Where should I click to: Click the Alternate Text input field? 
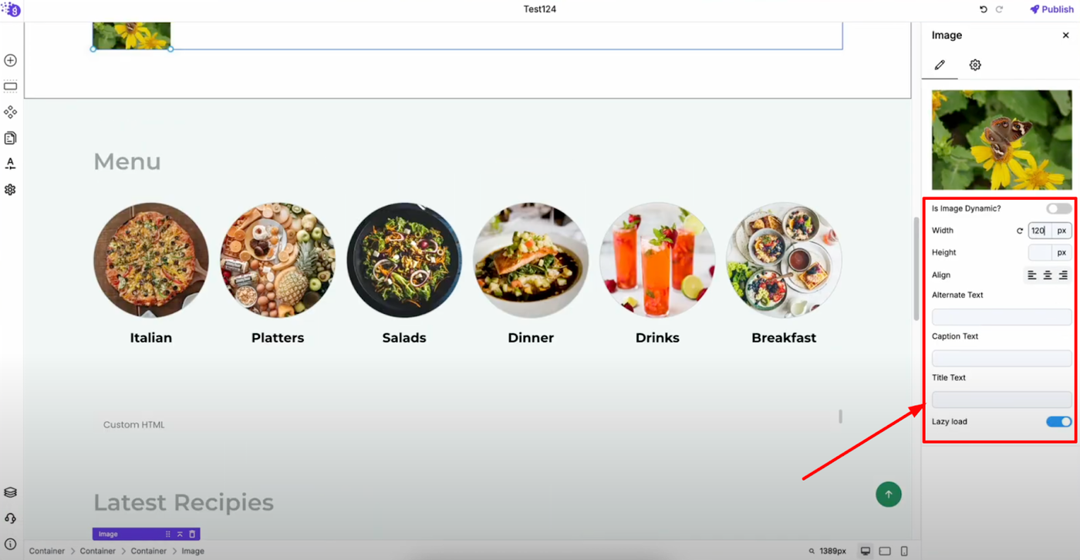[1001, 316]
